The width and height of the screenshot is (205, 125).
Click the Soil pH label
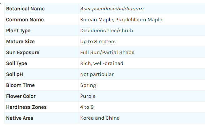pyautogui.click(x=14, y=74)
